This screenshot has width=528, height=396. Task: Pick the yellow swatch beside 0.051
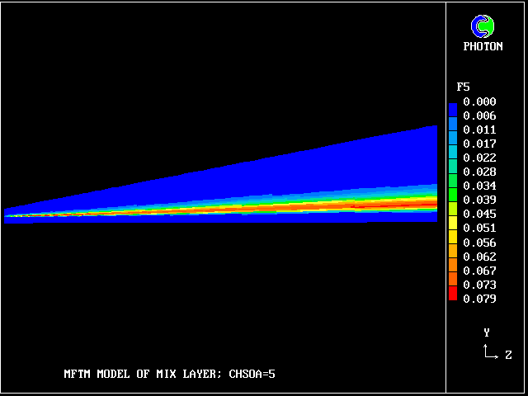[x=452, y=228]
